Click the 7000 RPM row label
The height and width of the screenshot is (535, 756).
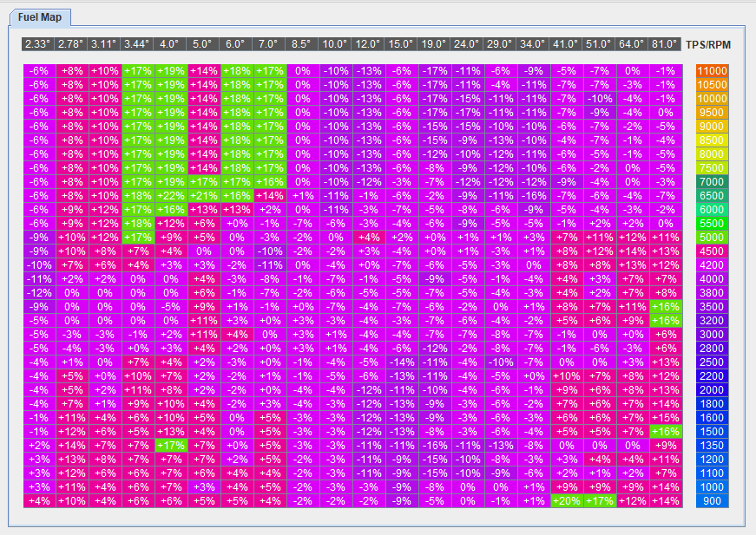tap(712, 182)
